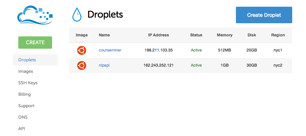Image resolution: width=306 pixels, height=136 pixels.
Task: Click the water droplet icon beside Droplets title
Action: (x=77, y=15)
